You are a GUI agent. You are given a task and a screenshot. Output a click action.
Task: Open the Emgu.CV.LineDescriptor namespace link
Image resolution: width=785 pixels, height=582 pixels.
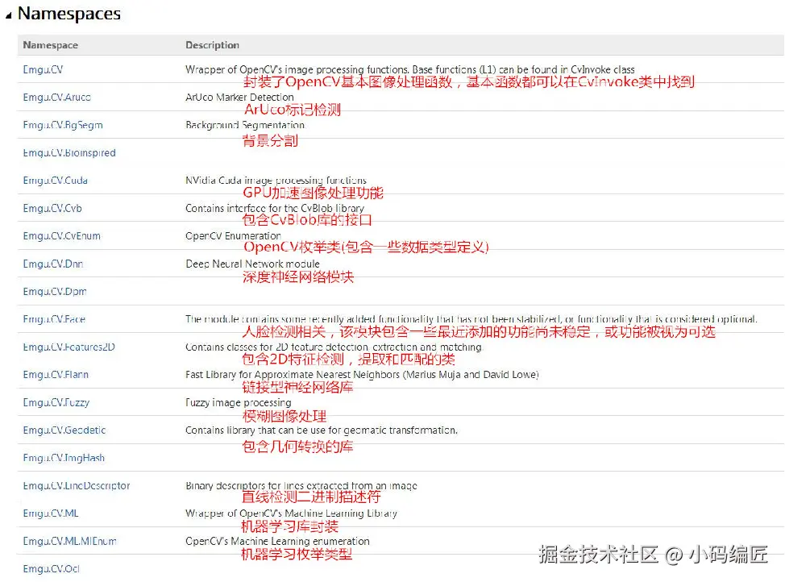77,486
